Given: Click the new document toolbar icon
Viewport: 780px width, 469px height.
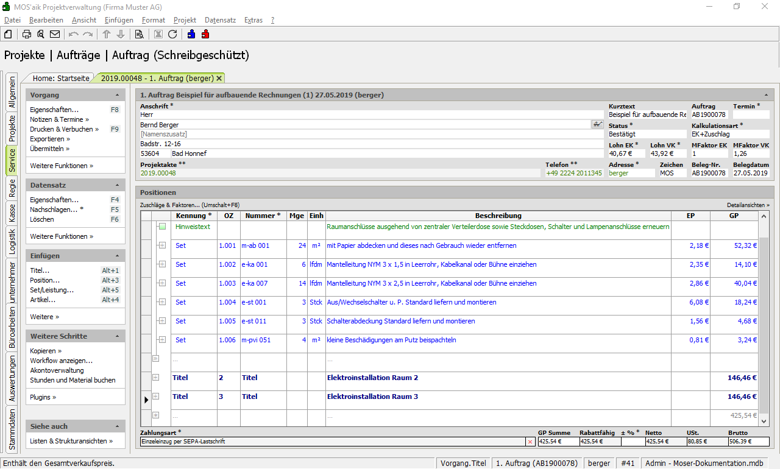Looking at the screenshot, I should point(8,34).
